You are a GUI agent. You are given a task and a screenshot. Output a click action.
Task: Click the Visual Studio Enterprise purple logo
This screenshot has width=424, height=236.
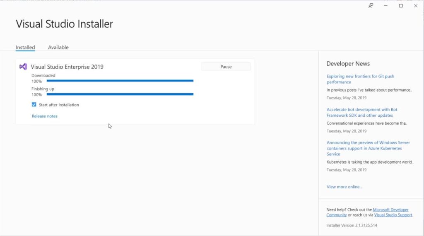click(x=23, y=67)
